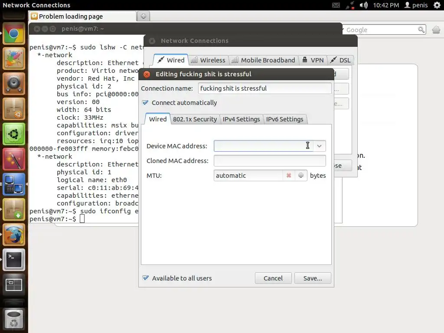Toggle Connect automatically checkbox
The image size is (444, 333).
tap(146, 102)
